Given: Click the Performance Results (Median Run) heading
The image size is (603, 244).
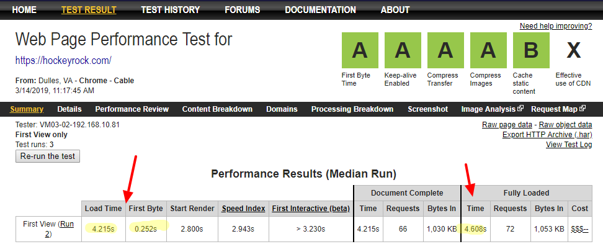Looking at the screenshot, I should tap(303, 174).
